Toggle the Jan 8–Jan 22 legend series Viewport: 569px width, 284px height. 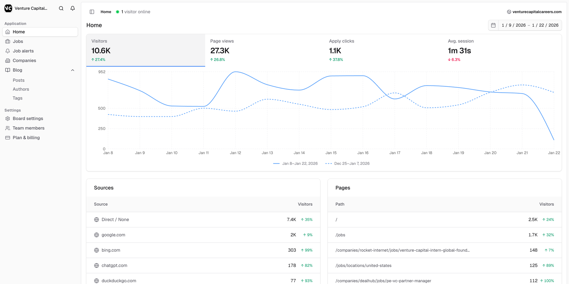point(295,164)
